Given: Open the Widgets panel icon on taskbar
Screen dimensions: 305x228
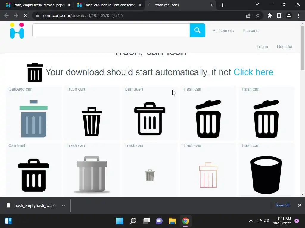Looking at the screenshot, I should [x=8, y=221].
